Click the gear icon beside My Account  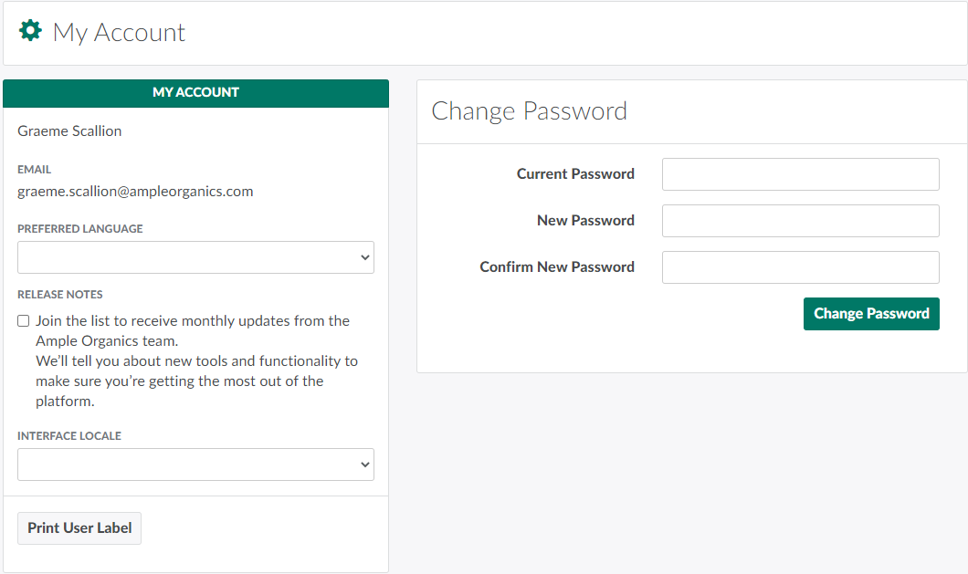tap(31, 32)
